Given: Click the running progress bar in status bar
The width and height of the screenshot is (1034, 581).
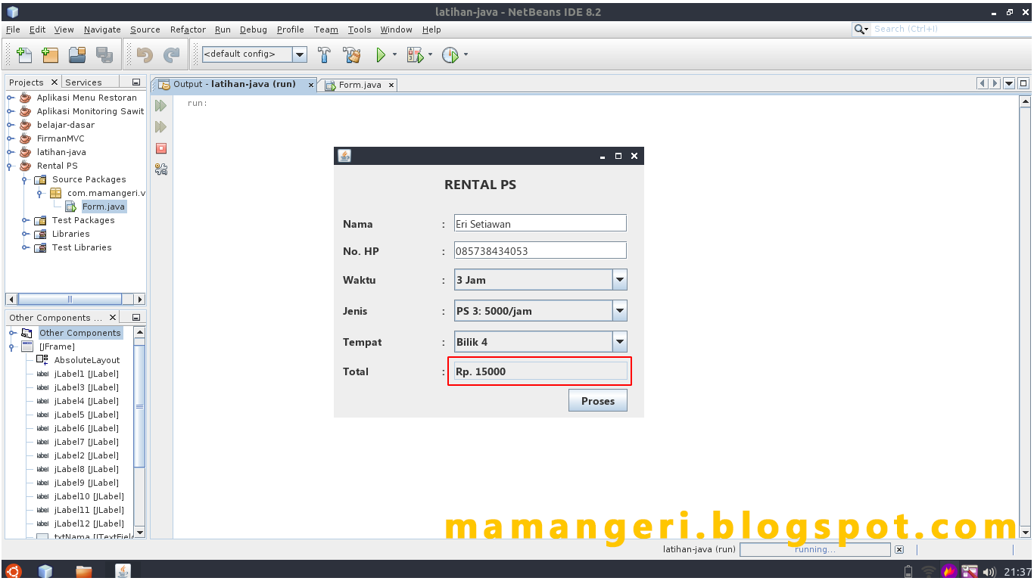Looking at the screenshot, I should tap(814, 549).
